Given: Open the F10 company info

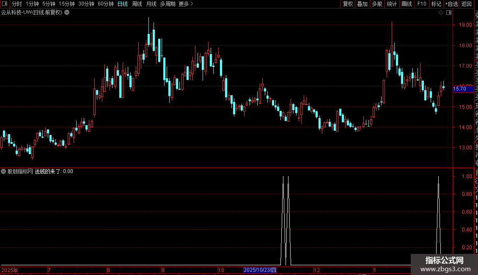Looking at the screenshot, I should [x=422, y=4].
